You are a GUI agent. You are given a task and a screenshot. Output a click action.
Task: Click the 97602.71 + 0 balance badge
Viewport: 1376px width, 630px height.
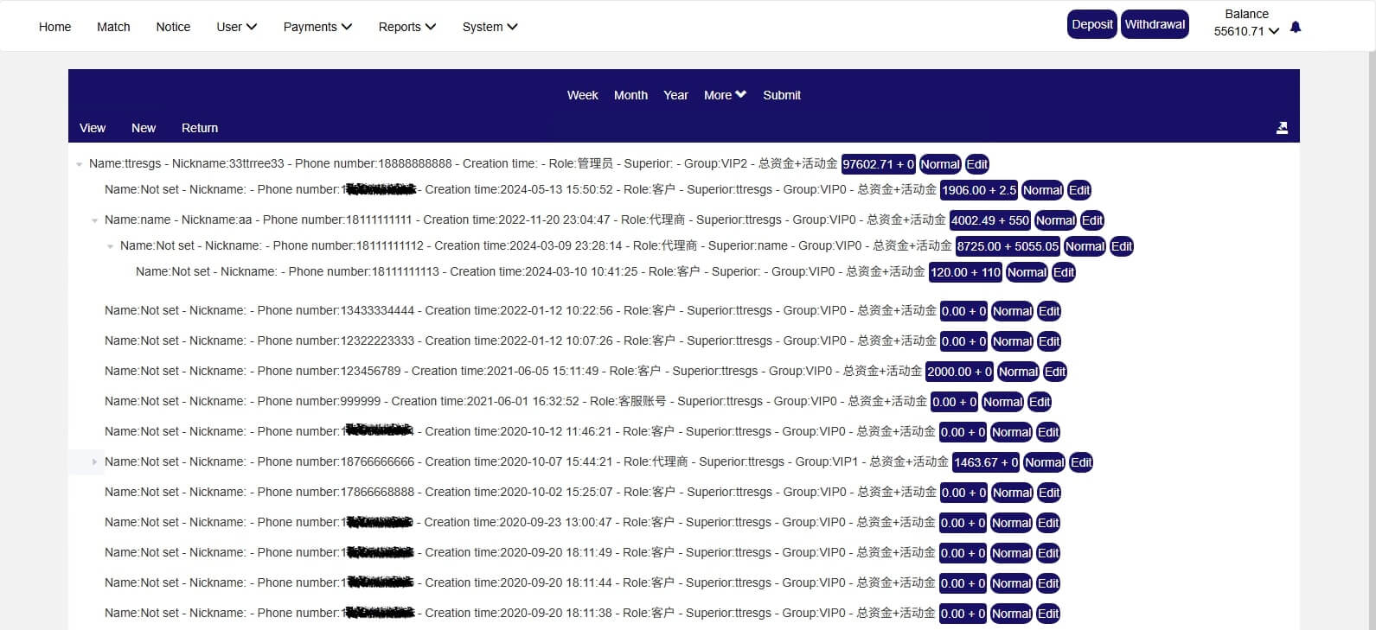[x=878, y=164]
